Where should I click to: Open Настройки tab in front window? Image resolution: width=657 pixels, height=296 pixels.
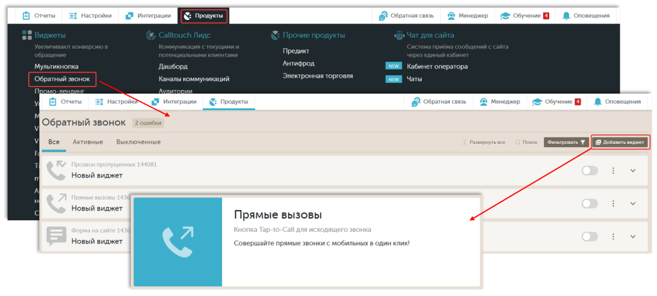(116, 101)
